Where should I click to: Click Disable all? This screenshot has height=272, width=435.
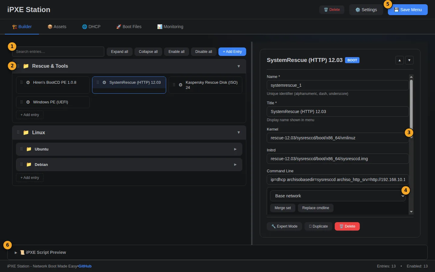coord(204,52)
